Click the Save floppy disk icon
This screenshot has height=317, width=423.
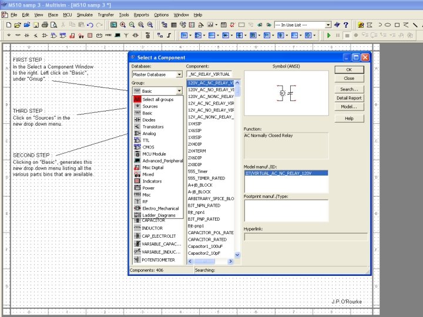point(36,25)
